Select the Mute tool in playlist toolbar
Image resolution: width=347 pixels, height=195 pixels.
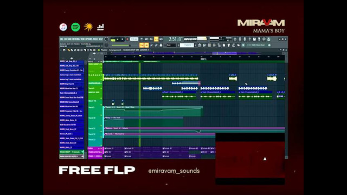pyautogui.click(x=78, y=50)
